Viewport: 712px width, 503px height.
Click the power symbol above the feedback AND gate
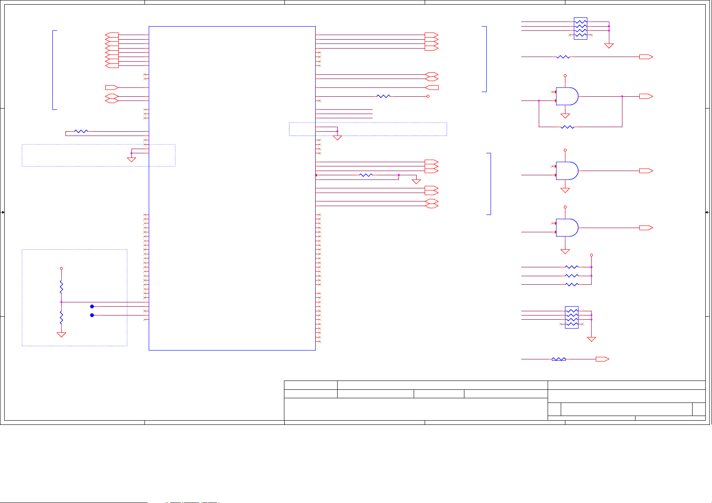(x=565, y=76)
